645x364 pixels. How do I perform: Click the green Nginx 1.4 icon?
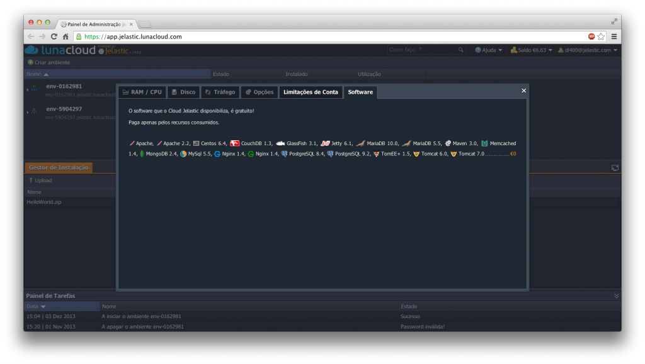click(x=251, y=154)
